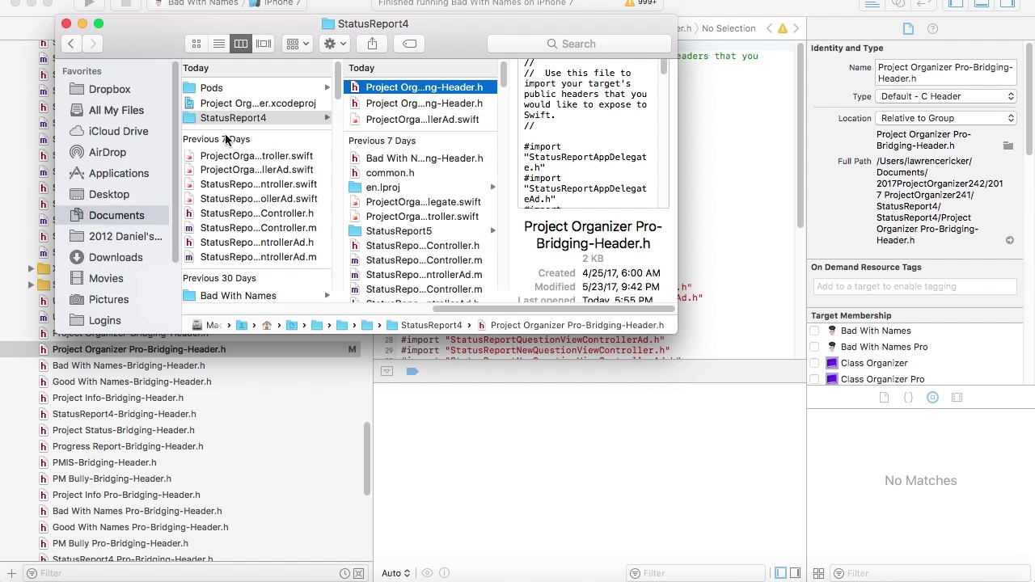Check Class Organizer Pro target membership
1035x582 pixels.
814,379
